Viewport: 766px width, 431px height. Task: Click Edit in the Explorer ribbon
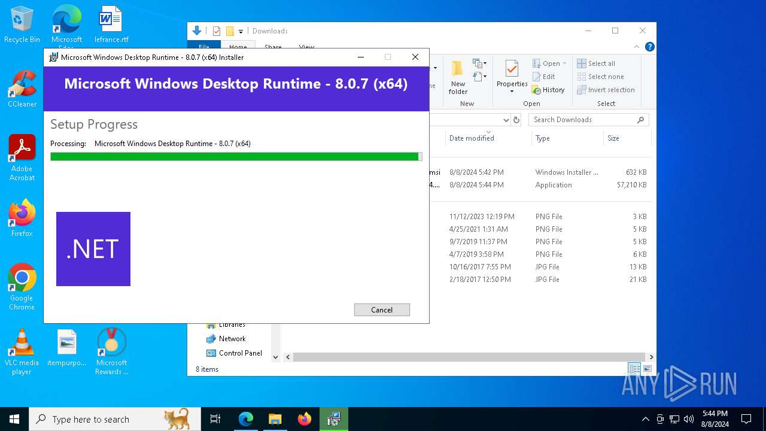tap(543, 77)
